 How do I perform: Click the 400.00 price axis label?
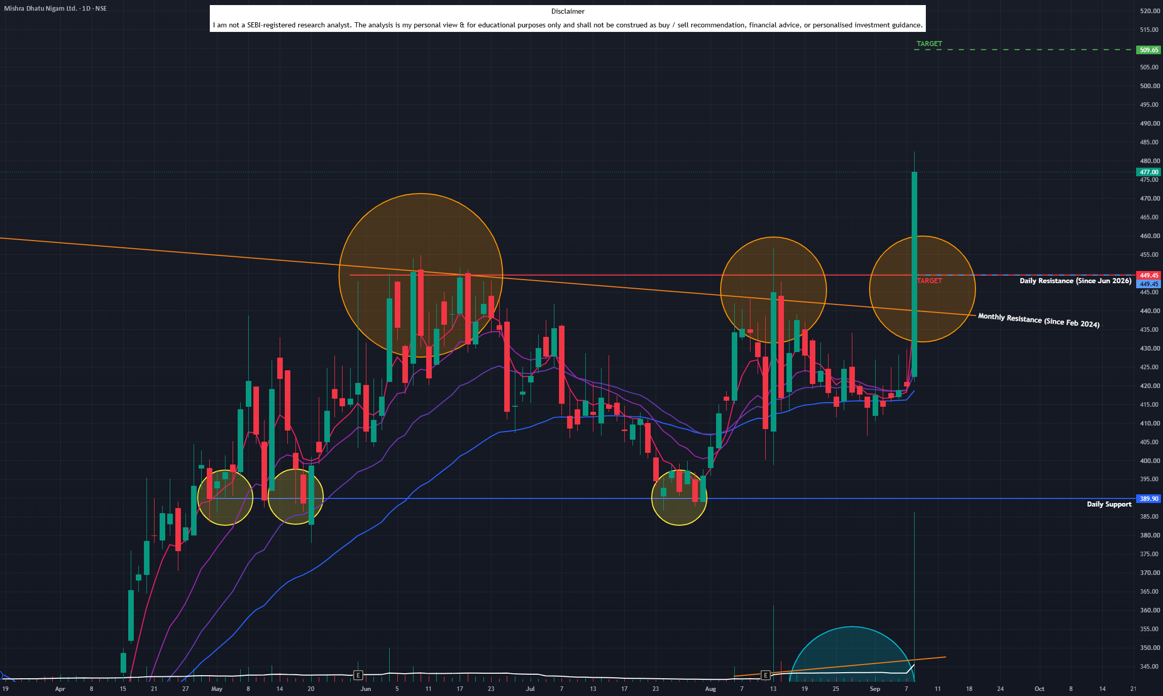point(1149,460)
